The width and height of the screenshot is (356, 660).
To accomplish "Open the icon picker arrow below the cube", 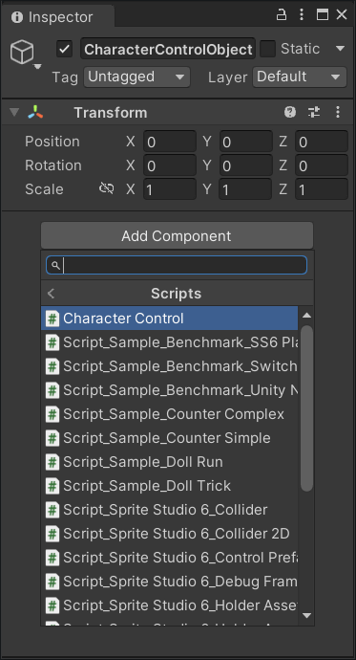I will tap(37, 66).
